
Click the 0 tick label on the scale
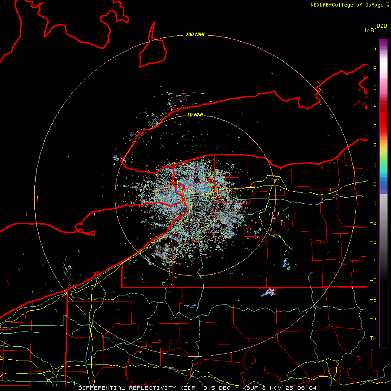point(375,184)
